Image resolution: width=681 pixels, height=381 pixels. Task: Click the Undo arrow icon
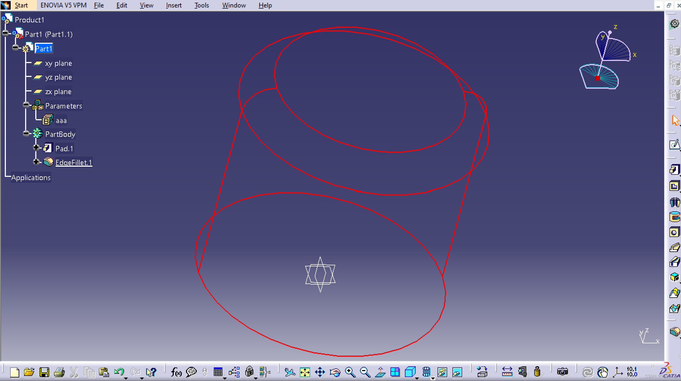(x=119, y=372)
